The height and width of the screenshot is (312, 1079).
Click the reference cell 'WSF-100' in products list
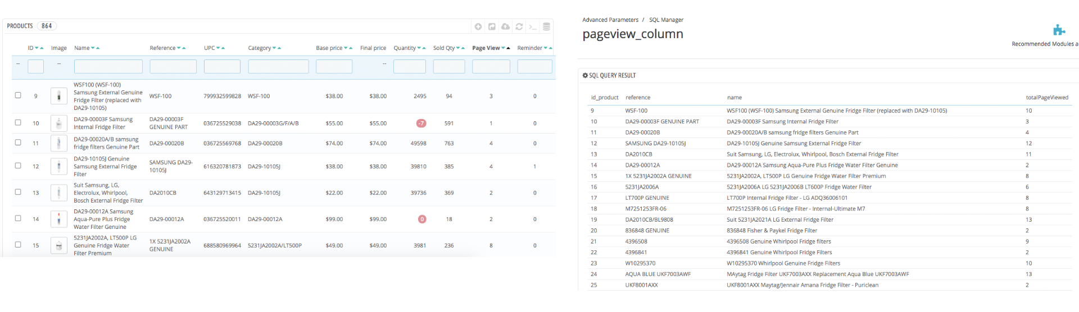click(x=160, y=96)
